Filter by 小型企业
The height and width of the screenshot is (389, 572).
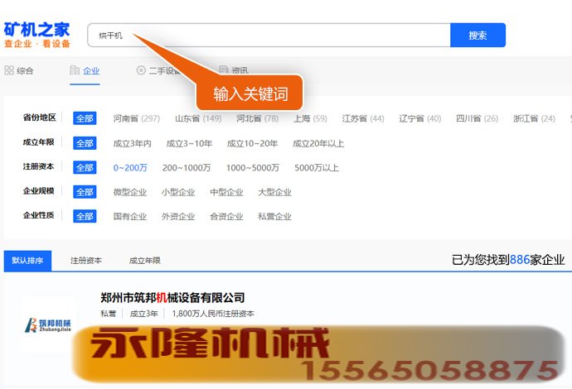178,192
